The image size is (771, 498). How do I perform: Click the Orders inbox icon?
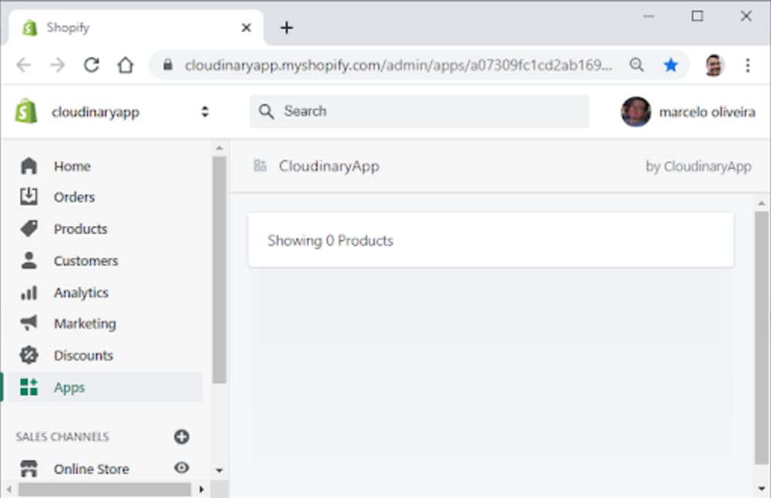pyautogui.click(x=29, y=196)
